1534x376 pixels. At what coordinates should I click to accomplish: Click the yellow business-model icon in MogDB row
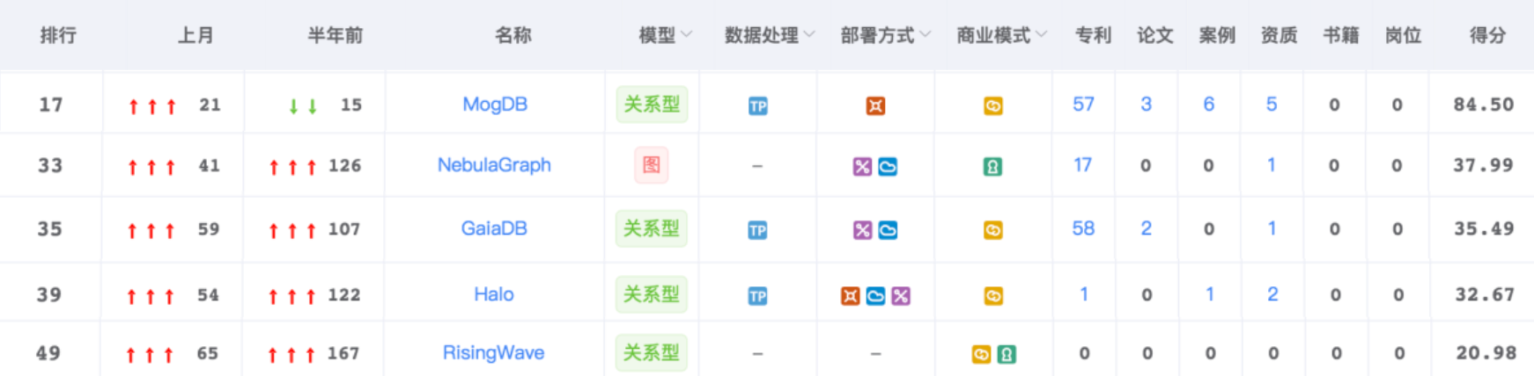click(x=992, y=106)
